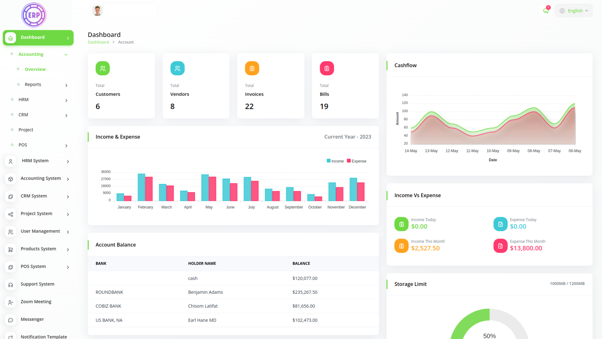This screenshot has height=339, width=602.
Task: Toggle Income series in chart legend
Action: click(335, 161)
